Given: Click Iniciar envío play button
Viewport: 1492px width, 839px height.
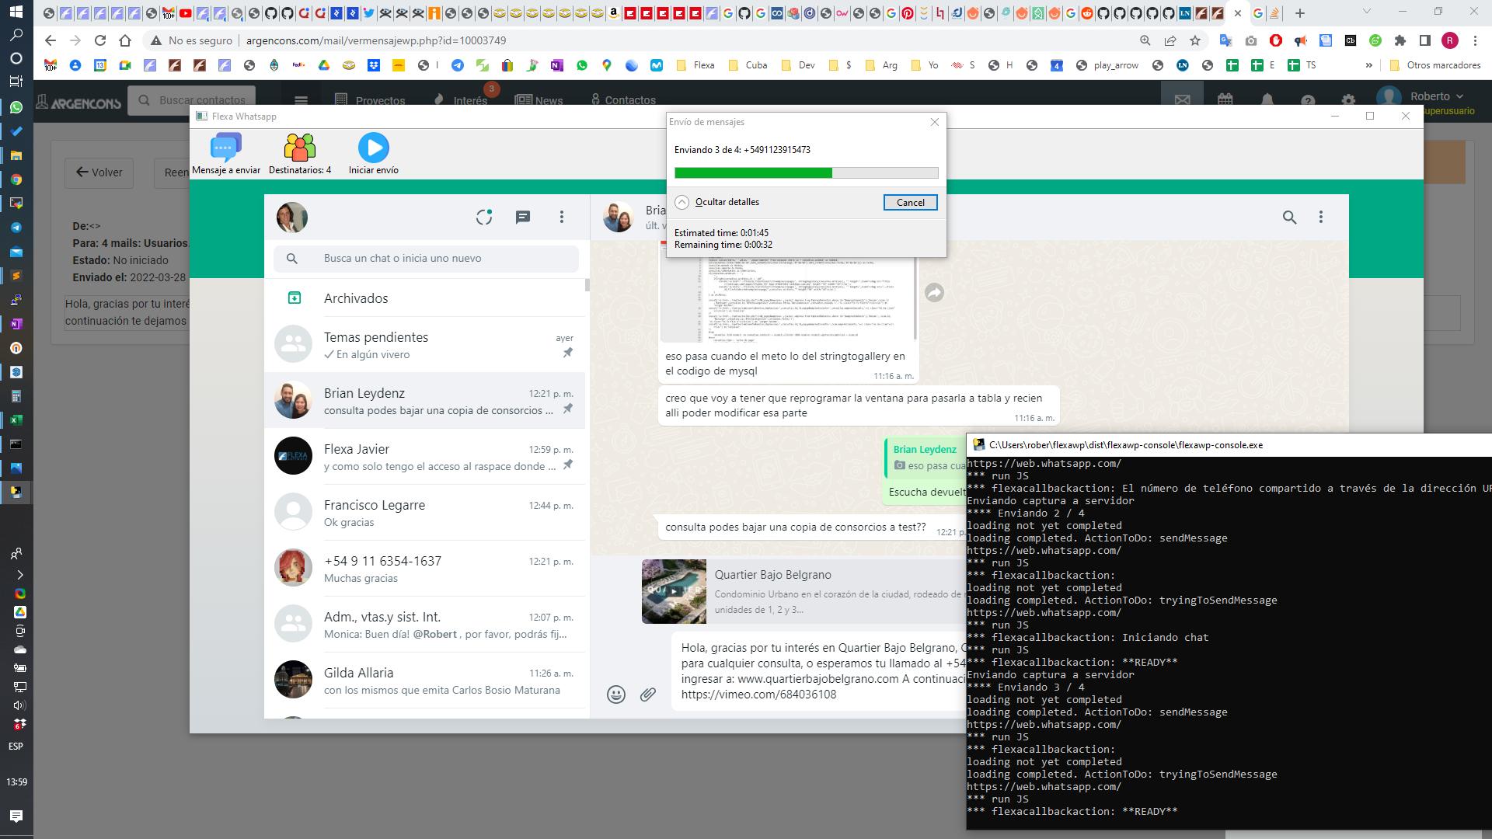Looking at the screenshot, I should pyautogui.click(x=374, y=153).
